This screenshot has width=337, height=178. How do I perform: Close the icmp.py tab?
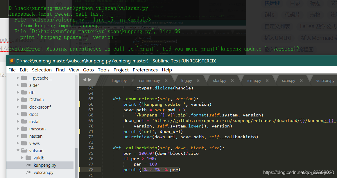tap(267, 80)
